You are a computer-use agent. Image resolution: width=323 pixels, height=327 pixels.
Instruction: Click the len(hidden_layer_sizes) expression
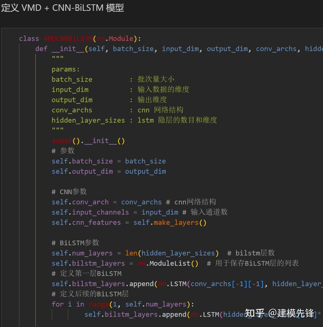(172, 253)
